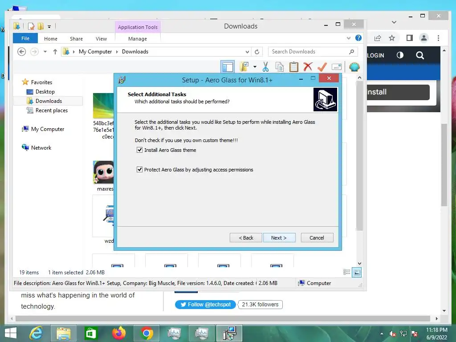
Task: Click the Next > button in Setup
Action: click(x=279, y=238)
